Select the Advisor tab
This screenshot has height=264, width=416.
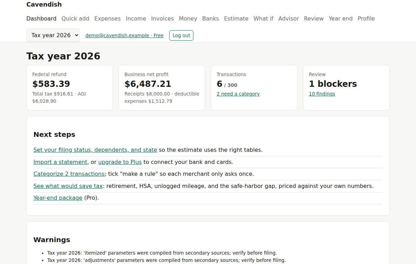pos(288,18)
